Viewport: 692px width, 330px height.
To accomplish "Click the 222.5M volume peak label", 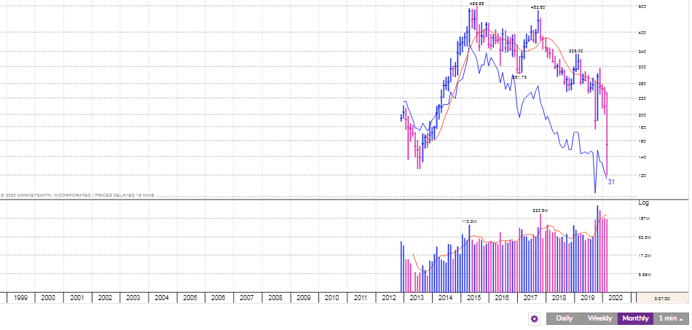I will [x=540, y=211].
